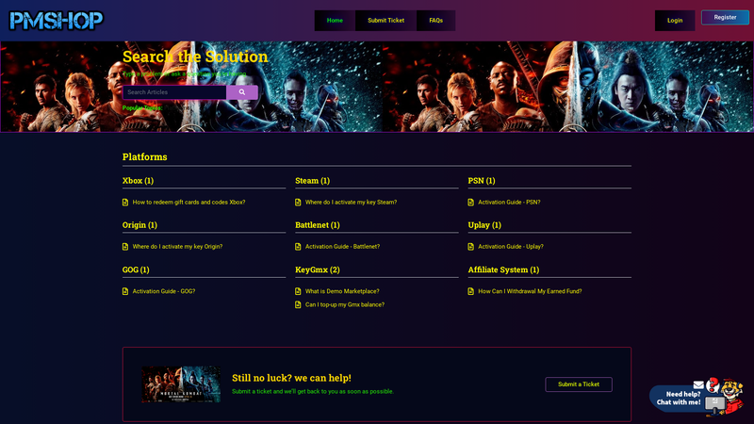
Task: Open the Origin (1) category heading
Action: (139, 225)
